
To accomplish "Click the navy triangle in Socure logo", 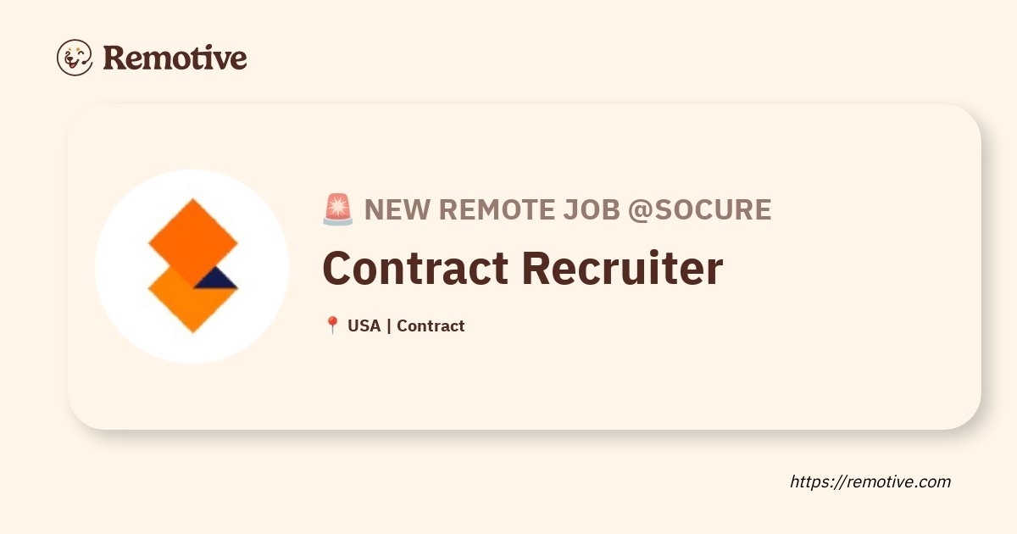I will point(216,278).
